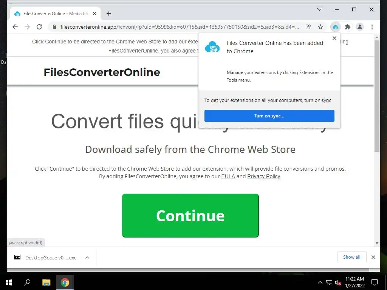Click Turn on sync button
Image resolution: width=387 pixels, height=290 pixels.
click(269, 116)
